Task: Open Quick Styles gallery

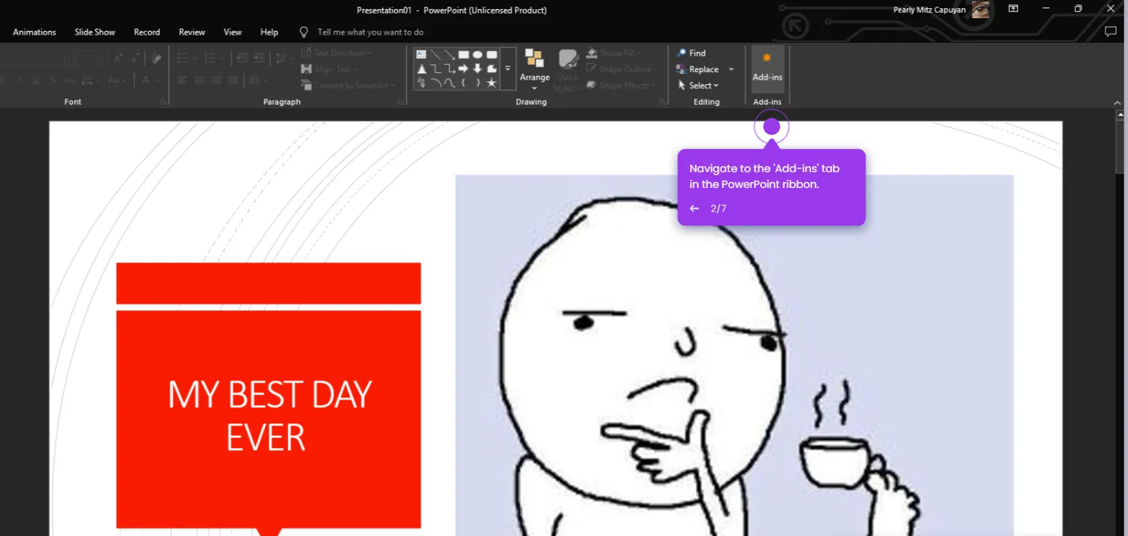Action: pos(568,69)
